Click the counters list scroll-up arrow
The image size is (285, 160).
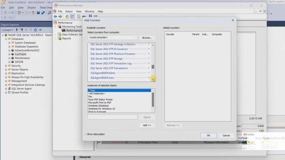pyautogui.click(x=153, y=45)
